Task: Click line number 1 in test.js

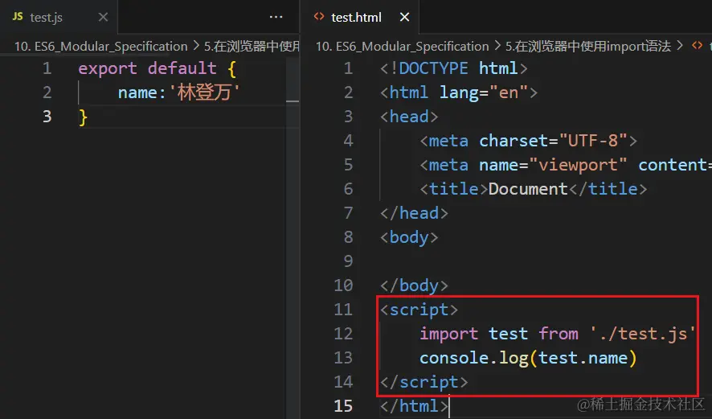Action: tap(47, 68)
